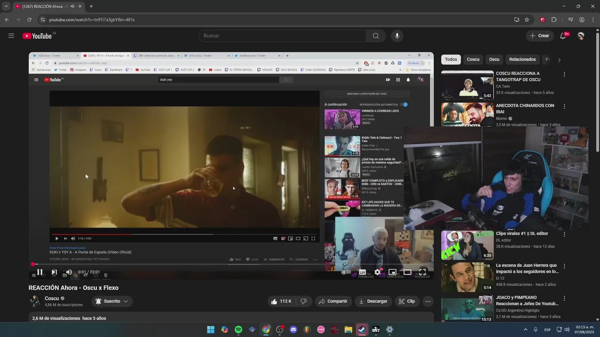Select the Relacionados filter chip
The image size is (600, 337).
(x=522, y=59)
